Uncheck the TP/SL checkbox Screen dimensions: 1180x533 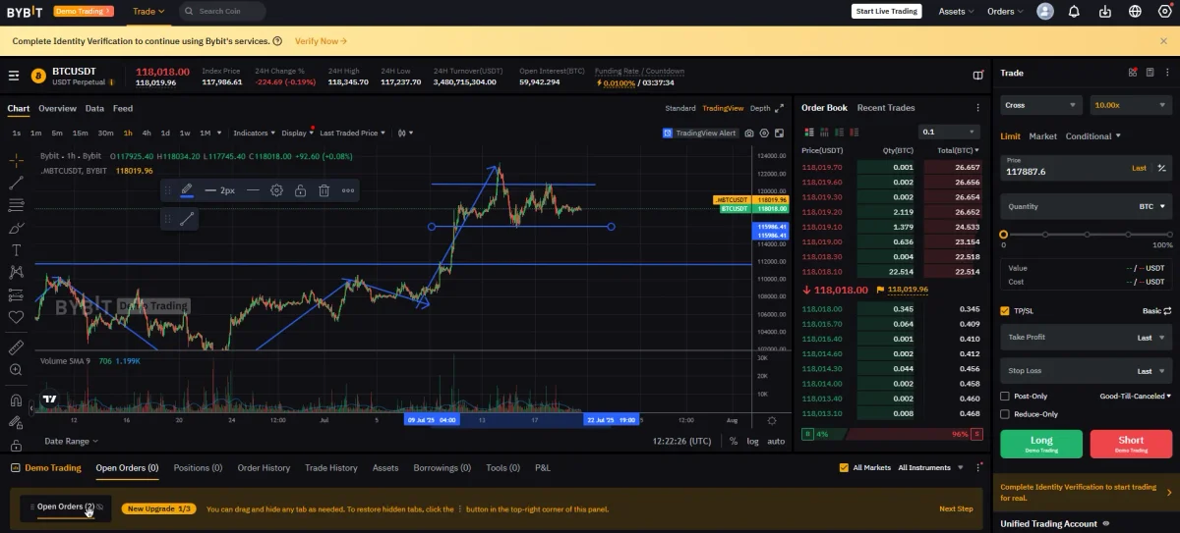[x=1004, y=311]
